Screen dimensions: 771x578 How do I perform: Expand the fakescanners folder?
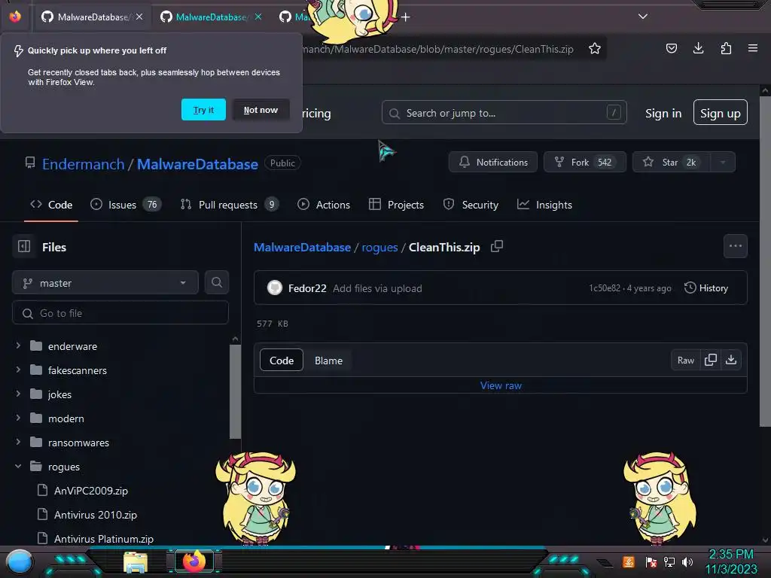(18, 369)
